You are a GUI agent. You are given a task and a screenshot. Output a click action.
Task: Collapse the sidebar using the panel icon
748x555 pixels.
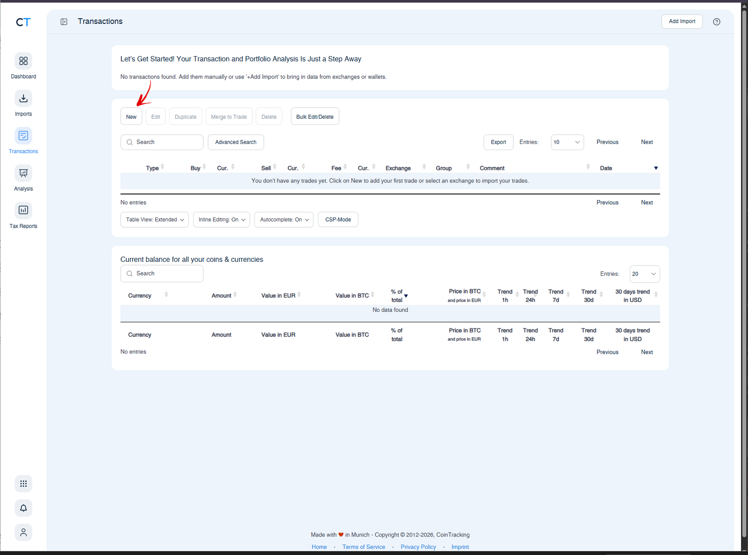point(64,22)
